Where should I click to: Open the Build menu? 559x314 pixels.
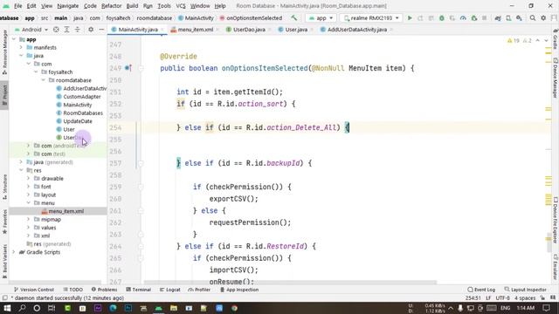pyautogui.click(x=132, y=6)
